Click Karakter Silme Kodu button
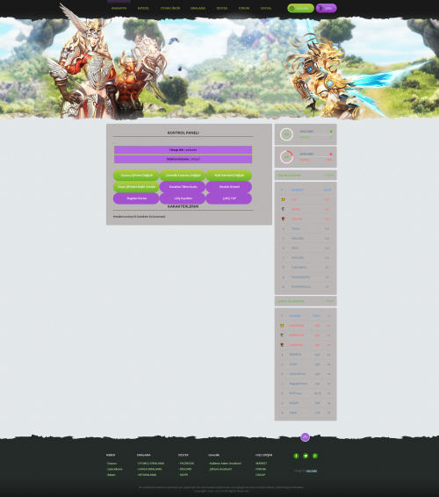 [183, 187]
